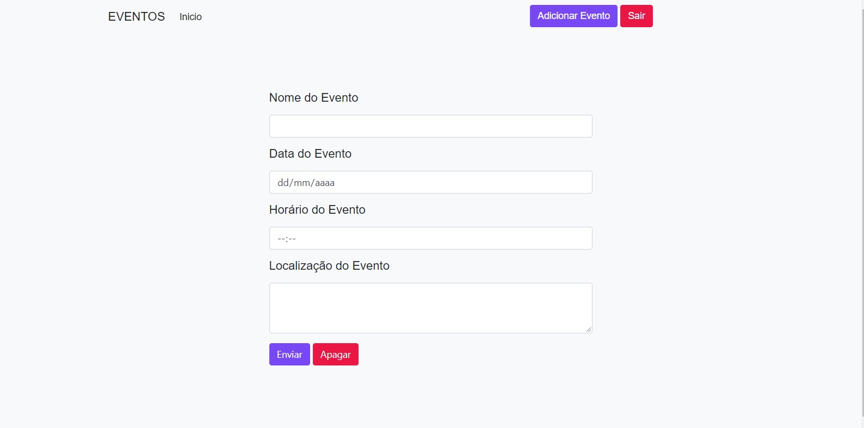Click the Adicionar Evento button
This screenshot has width=864, height=428.
coord(573,16)
